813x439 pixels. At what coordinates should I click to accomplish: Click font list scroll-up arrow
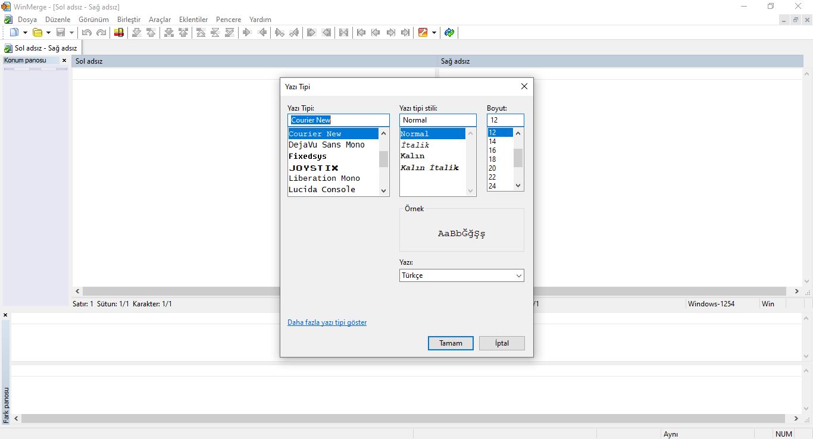[x=384, y=133]
